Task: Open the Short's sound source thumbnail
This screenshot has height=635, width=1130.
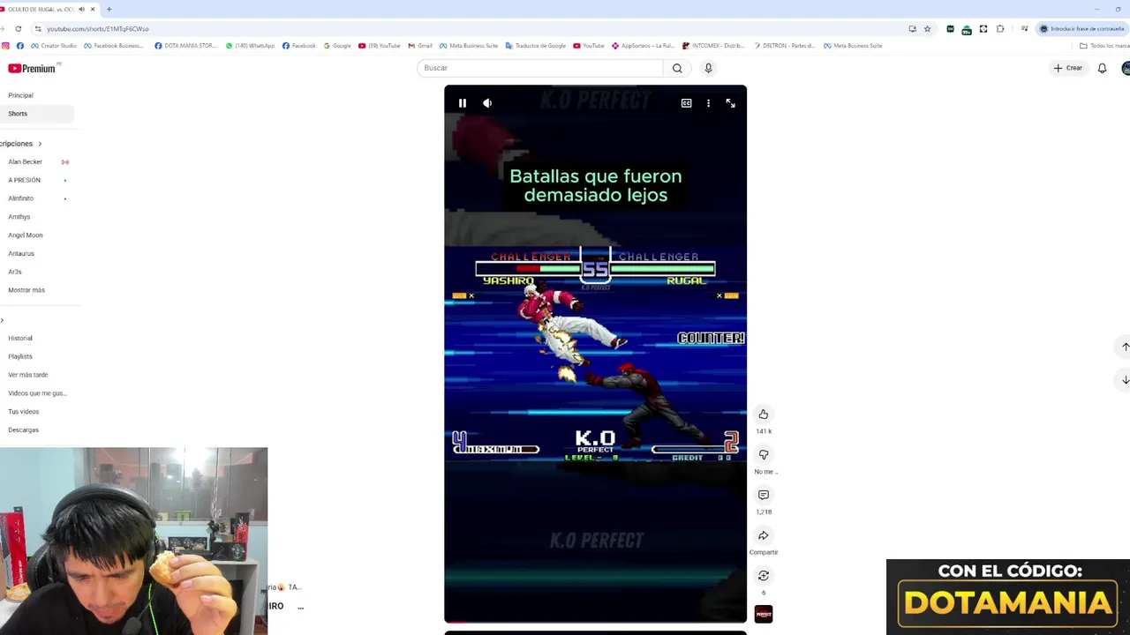Action: 764,614
